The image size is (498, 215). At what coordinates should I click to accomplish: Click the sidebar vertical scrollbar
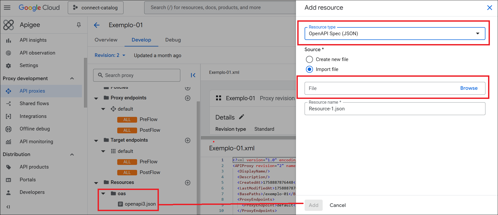(x=85, y=82)
